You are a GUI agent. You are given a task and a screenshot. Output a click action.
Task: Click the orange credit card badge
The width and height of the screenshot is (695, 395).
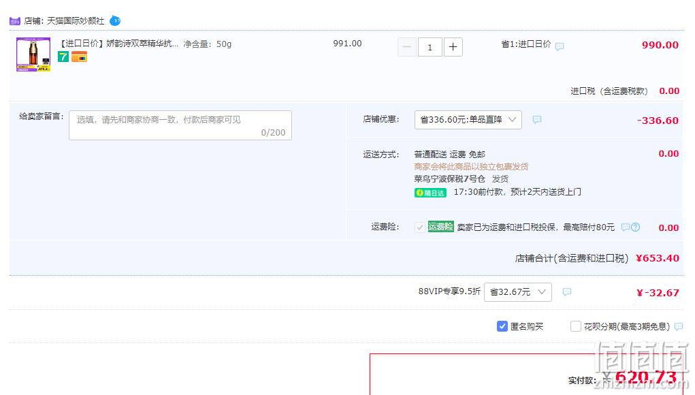coord(80,57)
